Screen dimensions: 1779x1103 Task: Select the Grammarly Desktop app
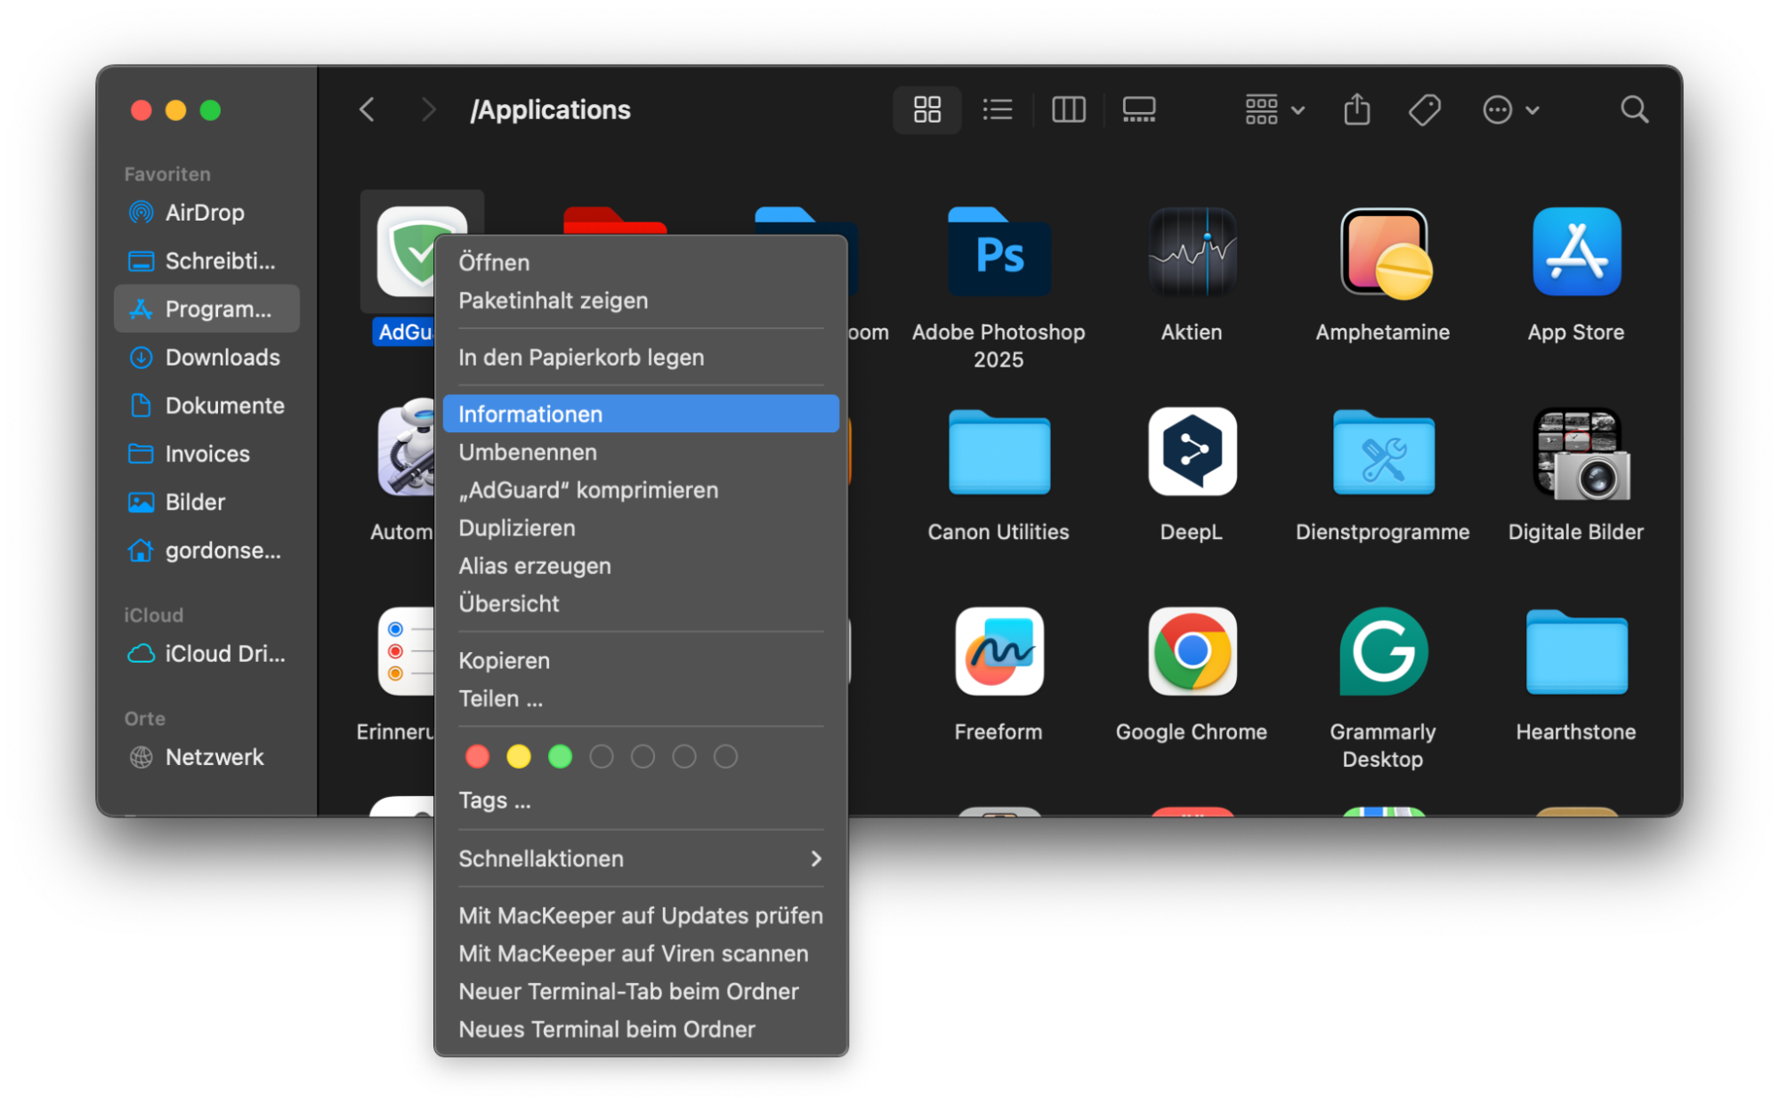click(x=1382, y=652)
